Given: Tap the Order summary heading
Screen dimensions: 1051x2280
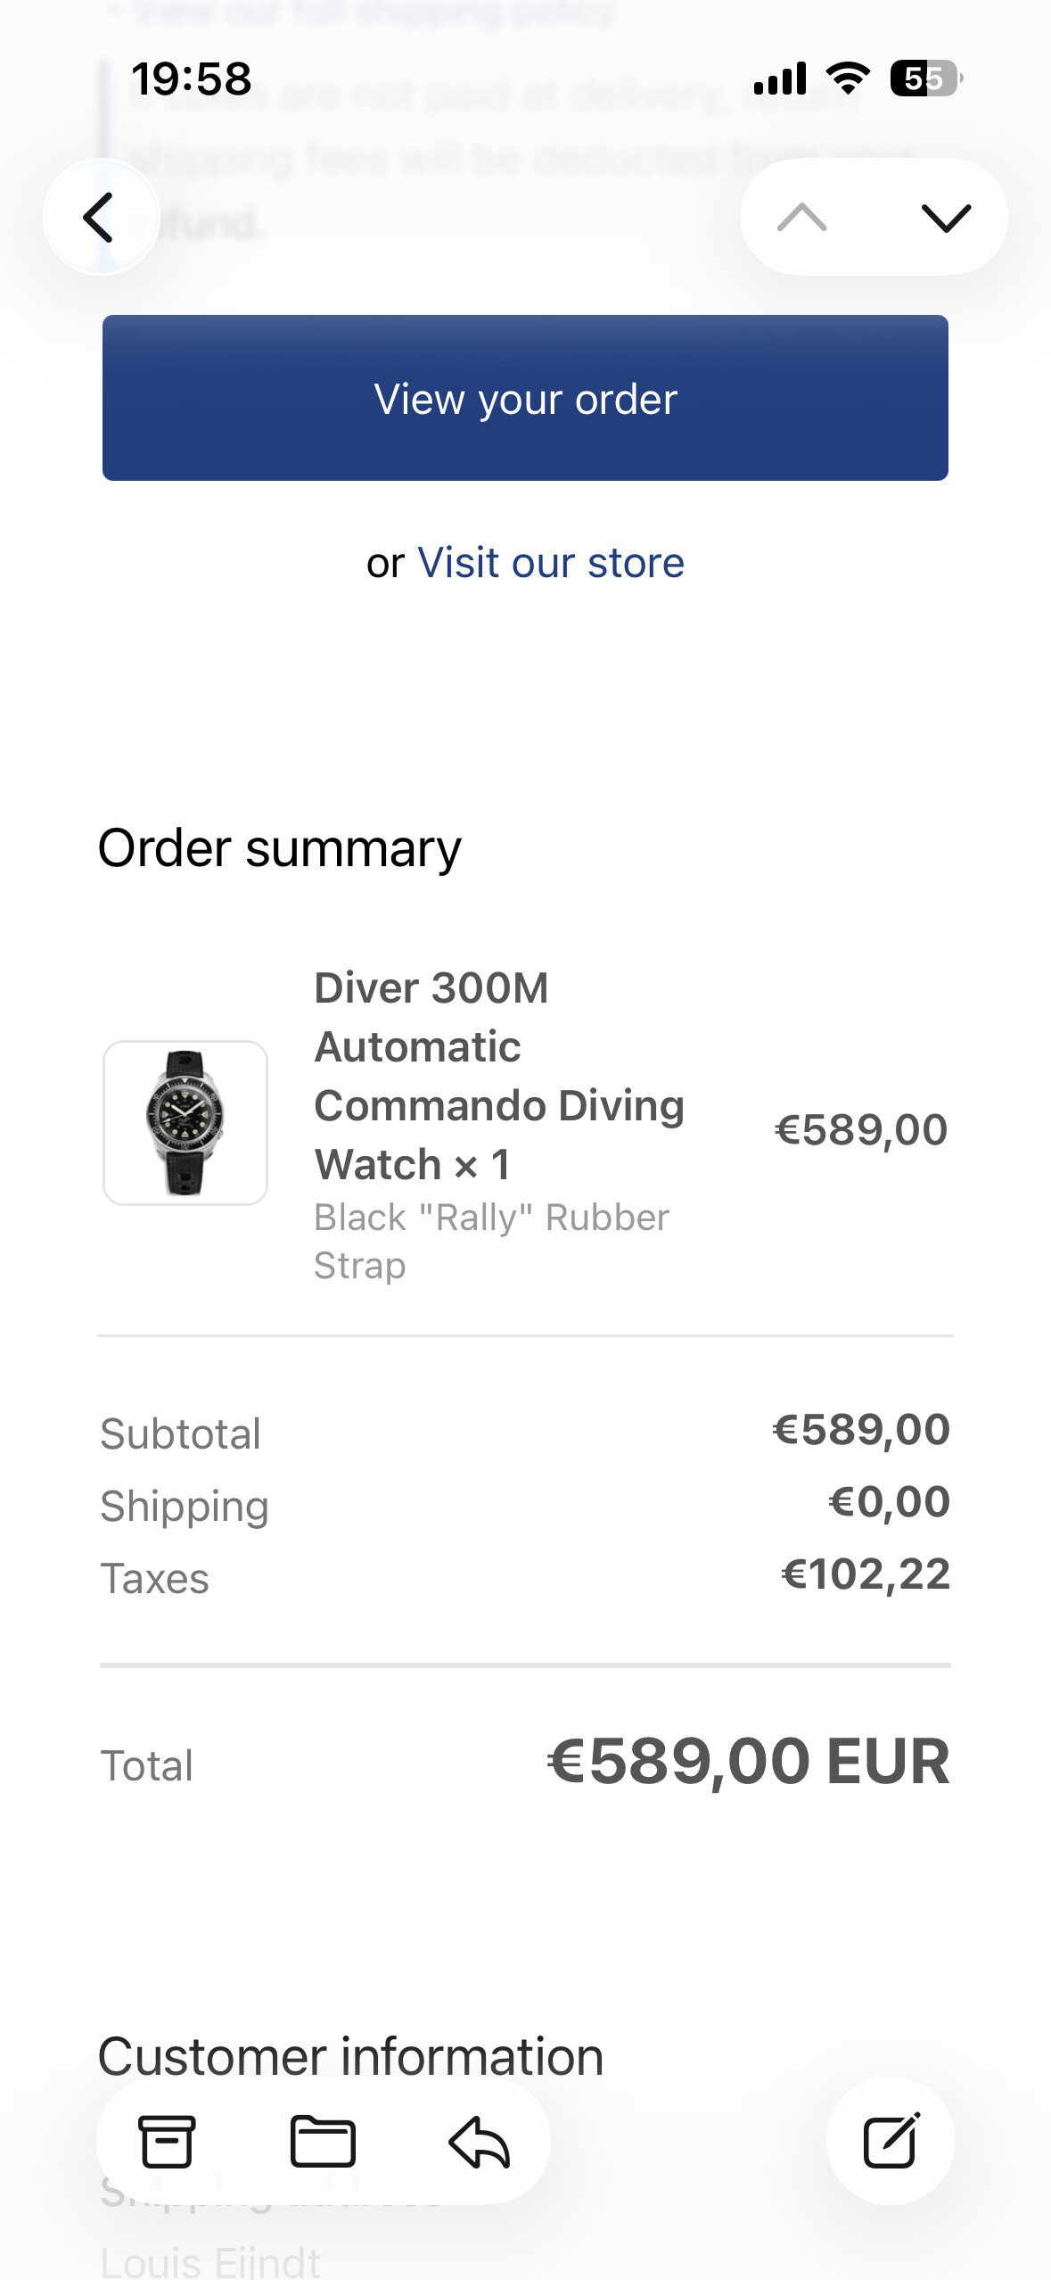Looking at the screenshot, I should (279, 847).
